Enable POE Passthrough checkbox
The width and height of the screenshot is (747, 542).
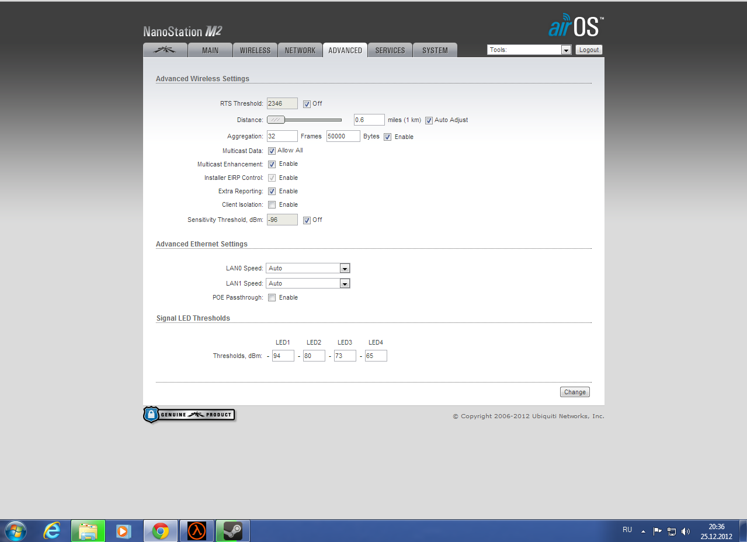tap(272, 297)
